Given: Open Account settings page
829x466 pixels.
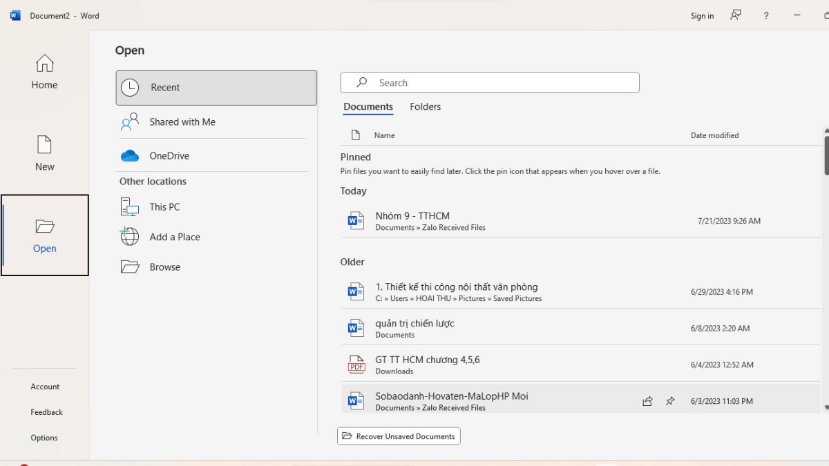Looking at the screenshot, I should 45,387.
